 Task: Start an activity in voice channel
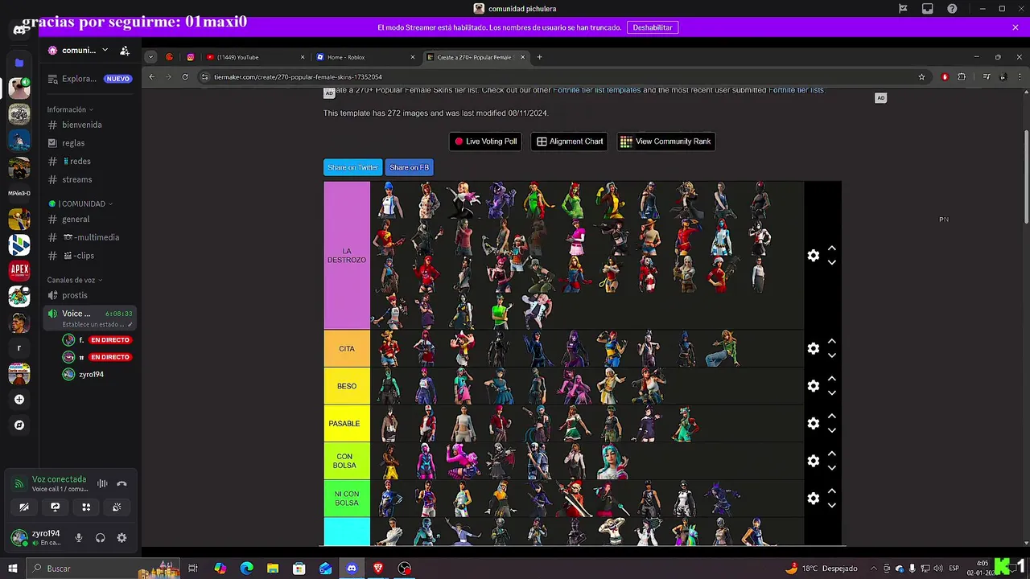click(86, 507)
